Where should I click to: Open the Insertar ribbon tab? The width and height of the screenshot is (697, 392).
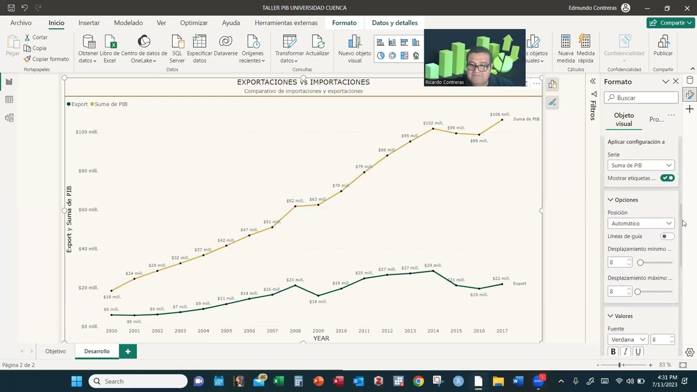tap(89, 23)
